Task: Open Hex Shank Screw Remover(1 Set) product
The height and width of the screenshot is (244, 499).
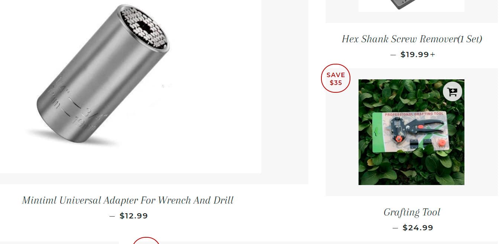Action: point(412,39)
